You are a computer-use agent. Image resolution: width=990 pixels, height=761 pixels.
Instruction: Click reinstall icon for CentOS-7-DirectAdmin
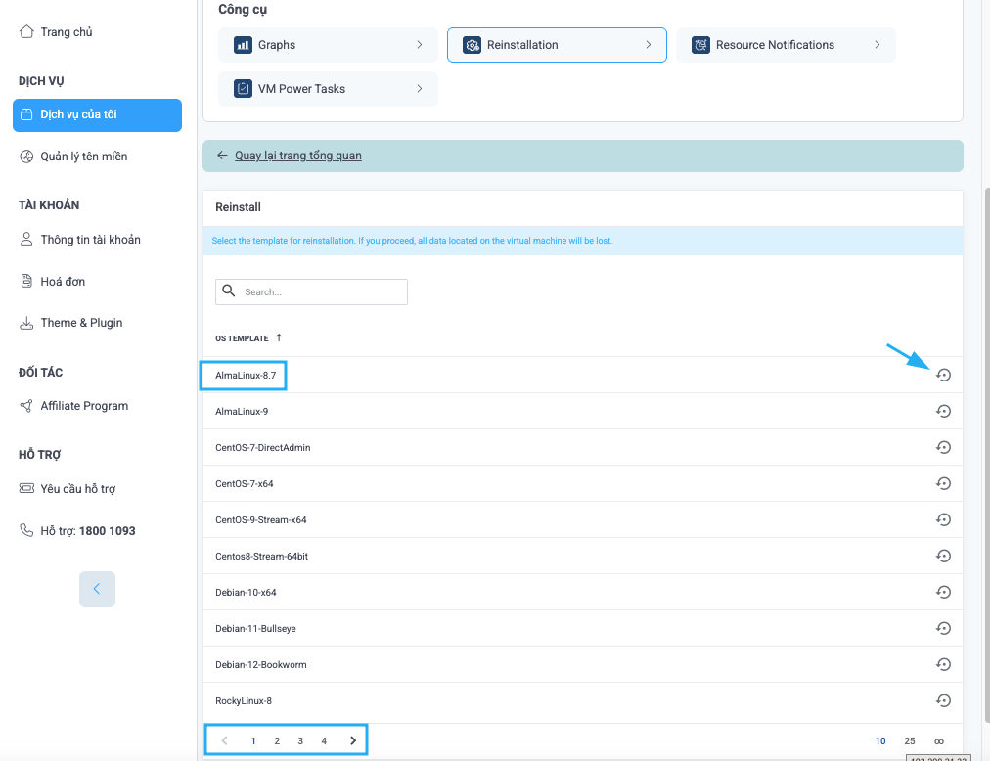coord(943,447)
